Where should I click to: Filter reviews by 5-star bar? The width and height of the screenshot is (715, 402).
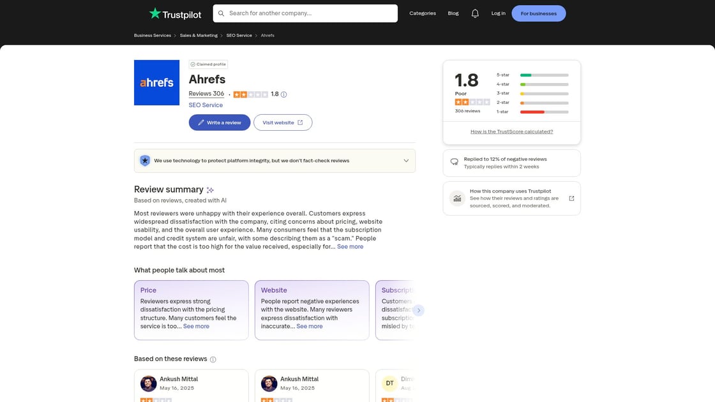[x=544, y=75]
